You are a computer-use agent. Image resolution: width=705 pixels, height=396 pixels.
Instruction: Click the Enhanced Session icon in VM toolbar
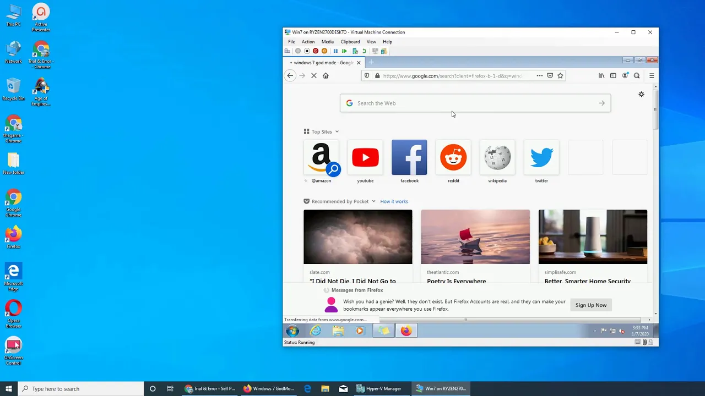coord(375,51)
